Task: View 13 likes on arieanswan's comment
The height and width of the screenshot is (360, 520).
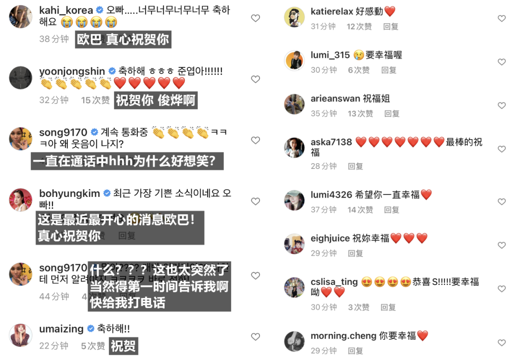Action: tap(360, 114)
